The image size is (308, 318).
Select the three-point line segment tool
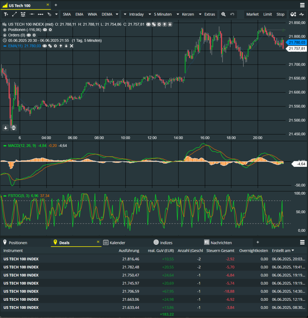[x=41, y=15]
